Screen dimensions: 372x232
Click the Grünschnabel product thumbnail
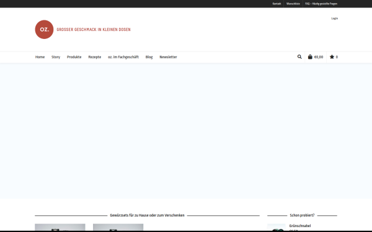point(277,227)
